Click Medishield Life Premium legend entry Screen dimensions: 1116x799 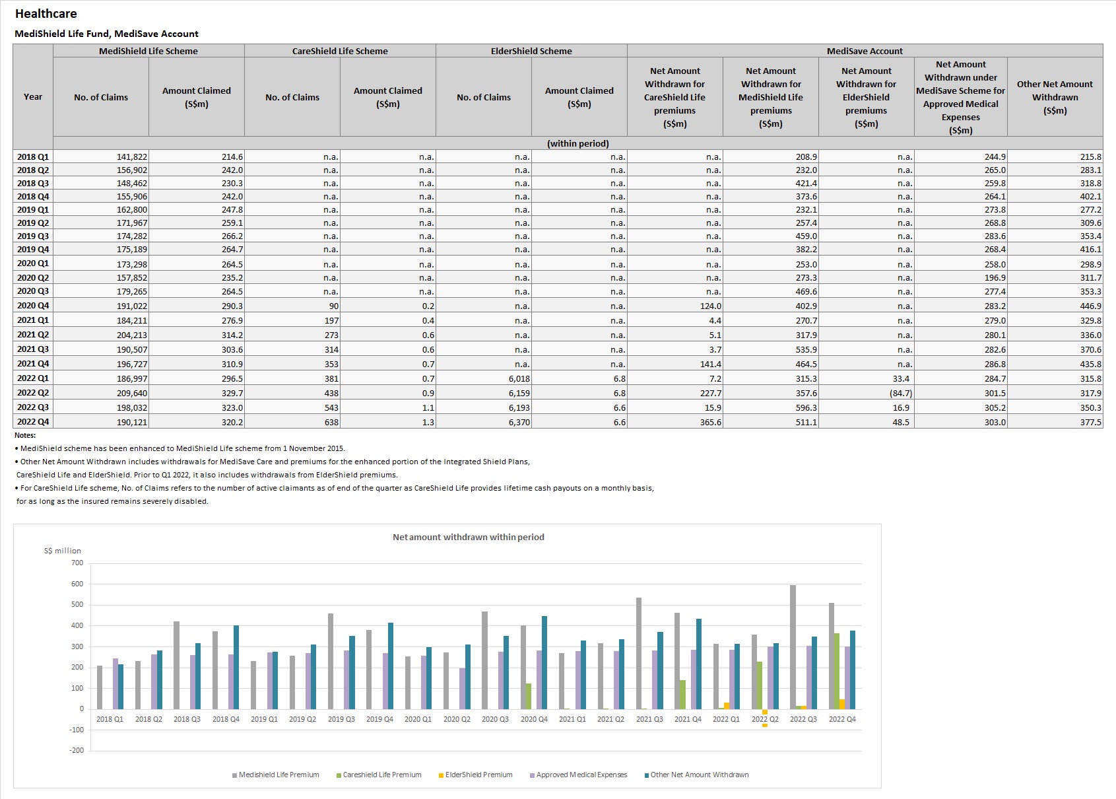[x=275, y=775]
